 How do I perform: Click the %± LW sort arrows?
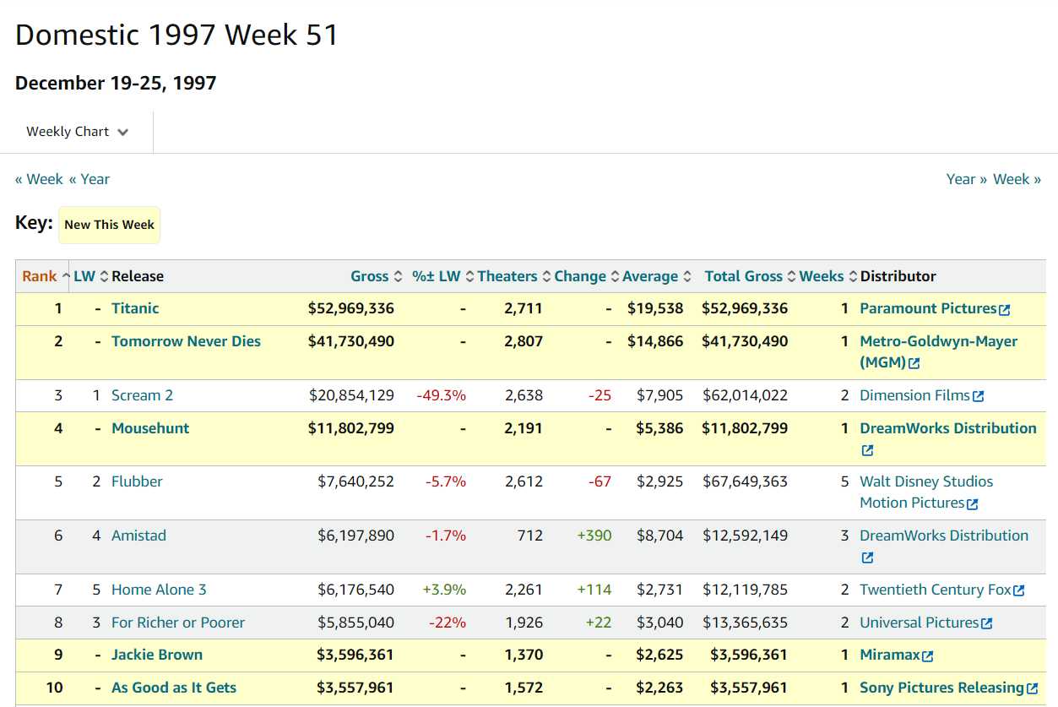click(470, 276)
